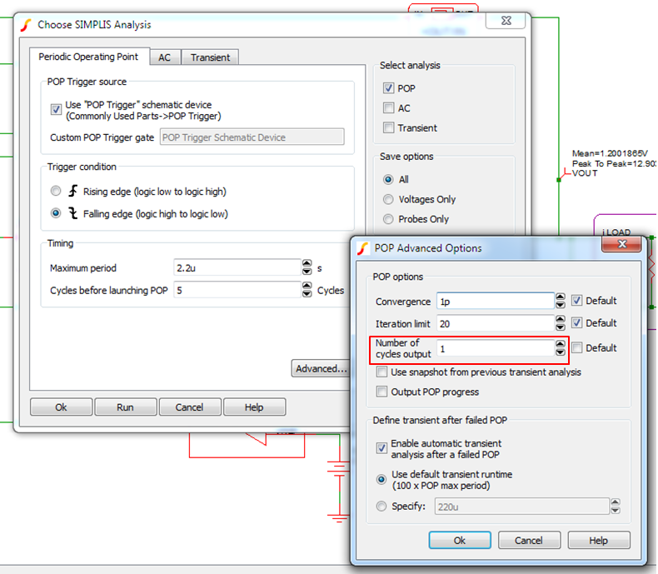
Task: Select Rising edge trigger condition
Action: [56, 191]
